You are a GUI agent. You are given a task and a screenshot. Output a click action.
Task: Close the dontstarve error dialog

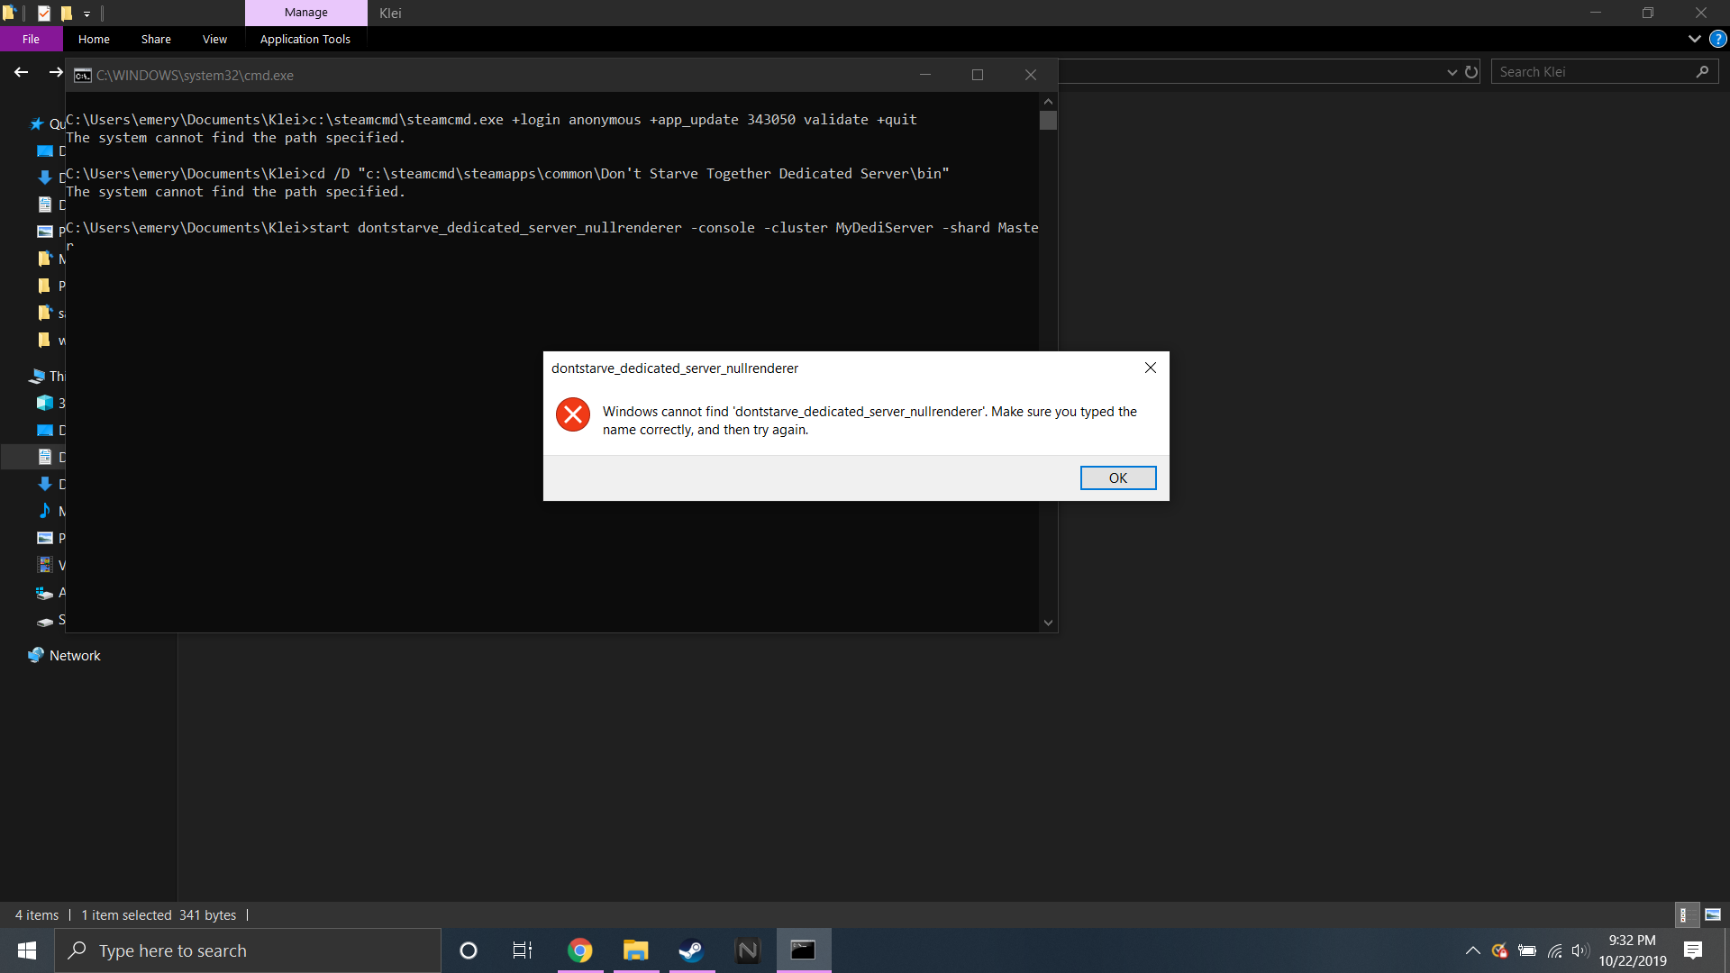(x=1150, y=368)
